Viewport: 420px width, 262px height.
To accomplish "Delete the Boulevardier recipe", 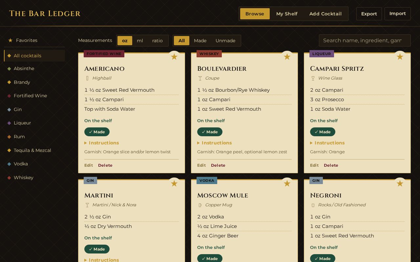I will [218, 165].
